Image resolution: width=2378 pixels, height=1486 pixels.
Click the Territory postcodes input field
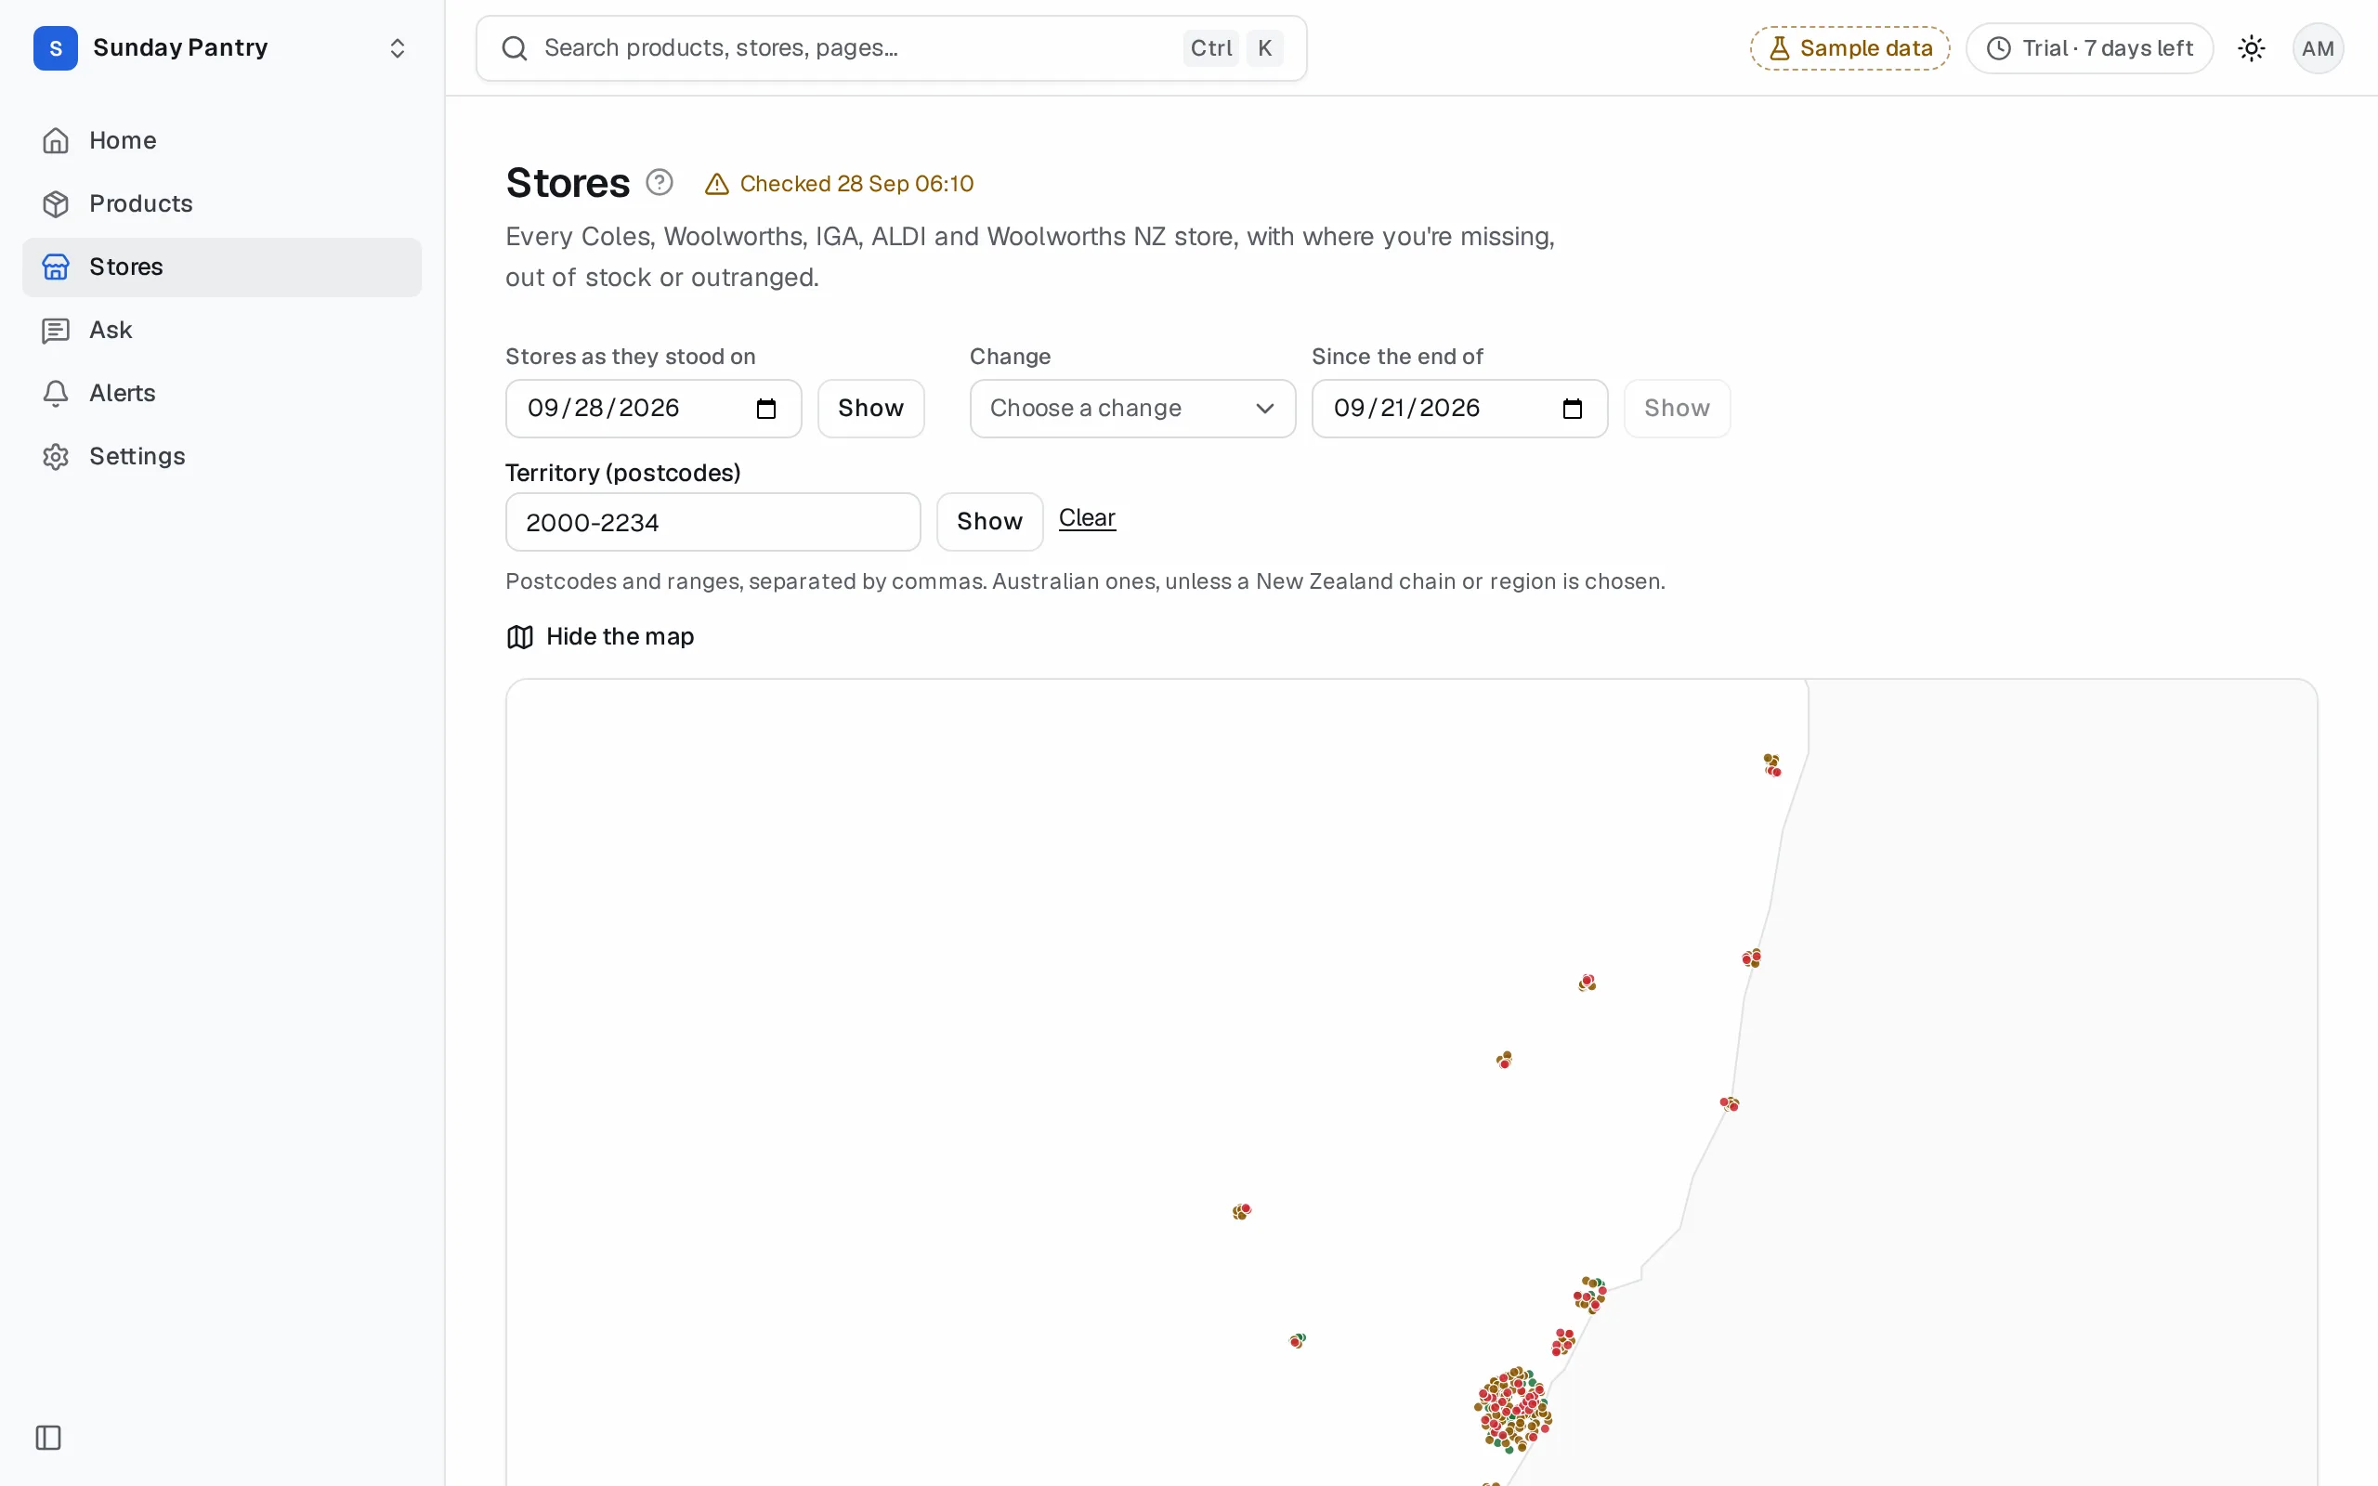712,522
